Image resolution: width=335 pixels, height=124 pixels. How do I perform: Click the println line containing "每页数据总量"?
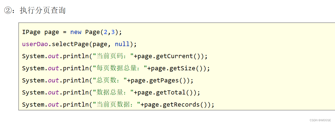tap(116, 68)
